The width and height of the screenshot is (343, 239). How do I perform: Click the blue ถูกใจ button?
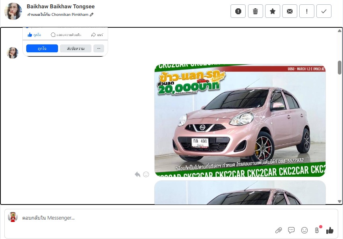tap(42, 48)
